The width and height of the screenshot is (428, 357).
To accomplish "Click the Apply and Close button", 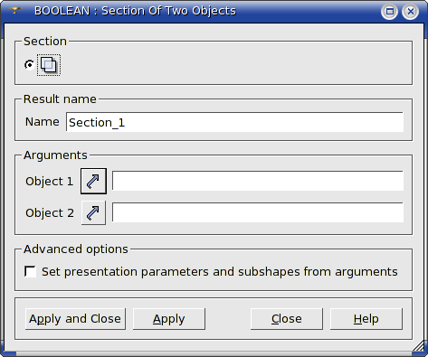I will coord(75,319).
